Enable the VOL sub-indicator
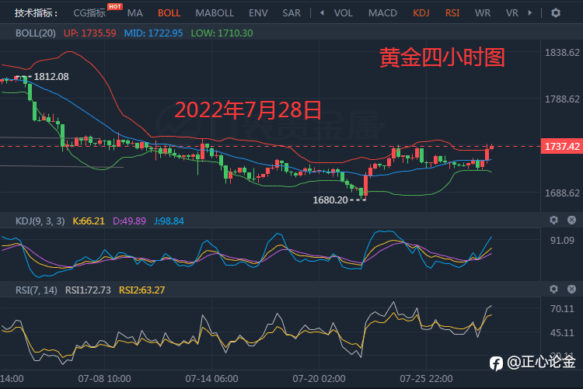This screenshot has height=389, width=583. [x=343, y=13]
